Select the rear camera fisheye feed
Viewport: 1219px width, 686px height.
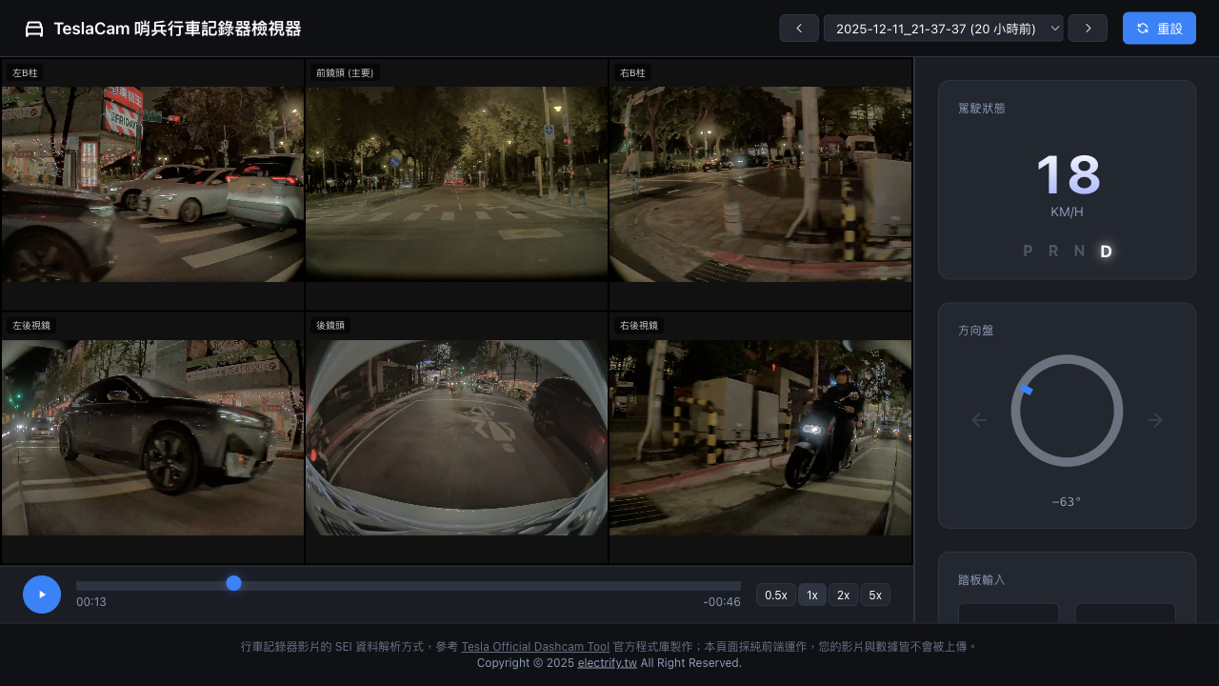(456, 437)
